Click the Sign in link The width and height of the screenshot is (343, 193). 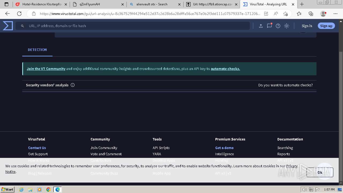pyautogui.click(x=307, y=26)
